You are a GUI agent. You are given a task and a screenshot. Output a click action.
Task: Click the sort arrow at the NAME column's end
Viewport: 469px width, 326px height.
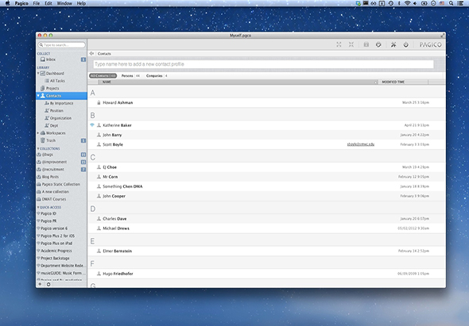(x=376, y=82)
